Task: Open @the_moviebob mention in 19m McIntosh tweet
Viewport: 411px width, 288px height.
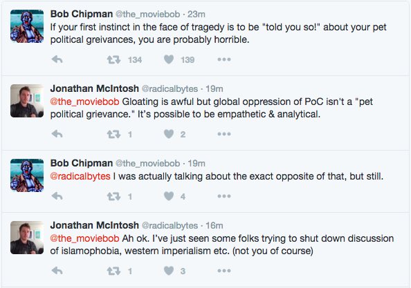Action: [x=84, y=102]
